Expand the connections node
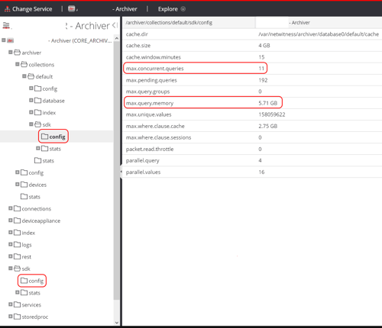This screenshot has width=382, height=328. (x=11, y=208)
